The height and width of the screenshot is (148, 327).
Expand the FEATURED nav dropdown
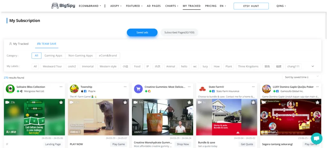[134, 6]
